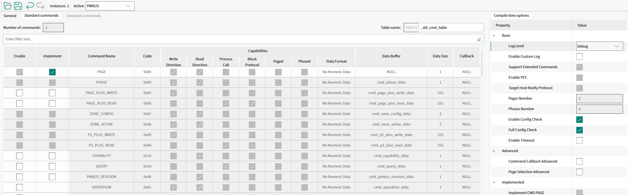
Task: Click the Undo arrow icon
Action: coord(30,6)
